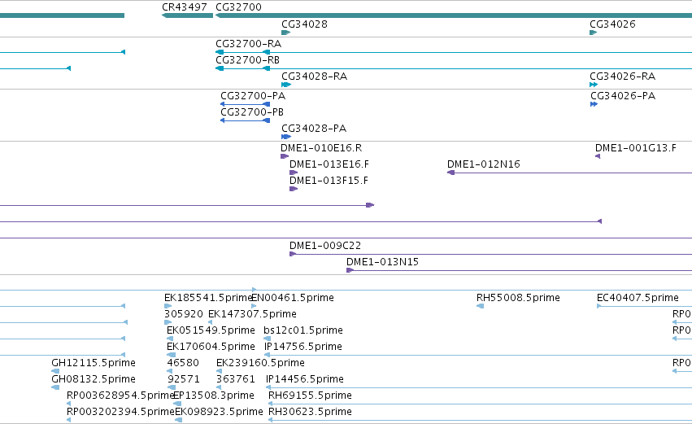This screenshot has width=692, height=424.
Task: Select the CG32700-PB protein feature line
Action: (x=245, y=120)
